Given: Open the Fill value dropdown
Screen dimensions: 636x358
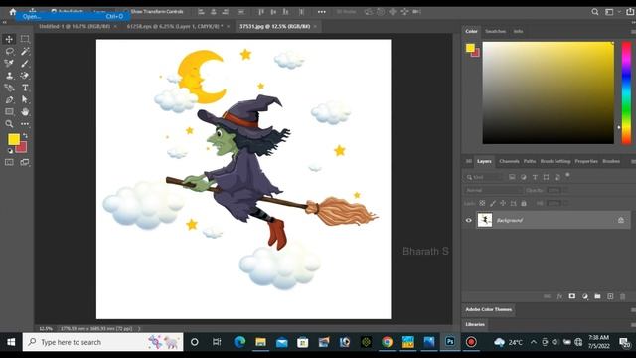Looking at the screenshot, I should click(x=565, y=203).
